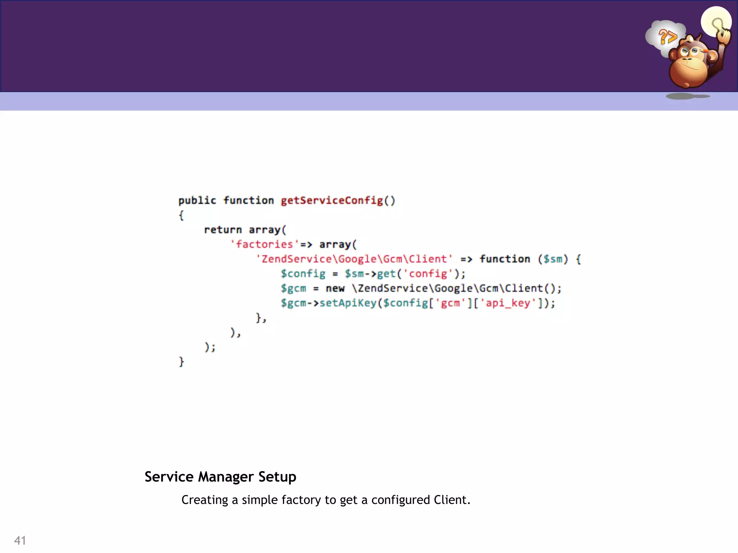Click the lightbulb icon above the monkey
738x553 pixels.
pos(716,22)
